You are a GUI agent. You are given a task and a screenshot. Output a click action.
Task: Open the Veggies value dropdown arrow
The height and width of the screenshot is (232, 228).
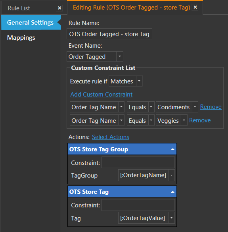point(184,120)
